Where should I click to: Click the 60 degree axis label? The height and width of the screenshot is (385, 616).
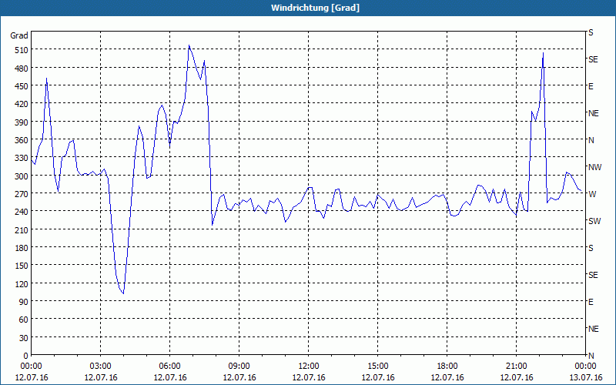24,320
